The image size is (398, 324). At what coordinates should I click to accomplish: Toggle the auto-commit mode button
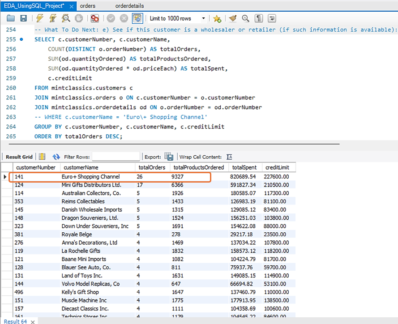137,18
